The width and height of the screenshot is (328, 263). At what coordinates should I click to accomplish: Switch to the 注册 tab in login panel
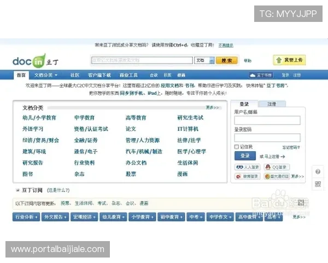272,104
